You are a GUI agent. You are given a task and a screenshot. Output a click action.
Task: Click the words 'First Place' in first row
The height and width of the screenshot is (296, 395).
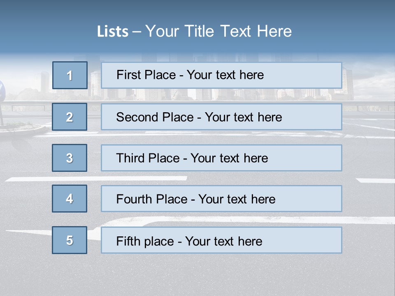[x=146, y=75]
